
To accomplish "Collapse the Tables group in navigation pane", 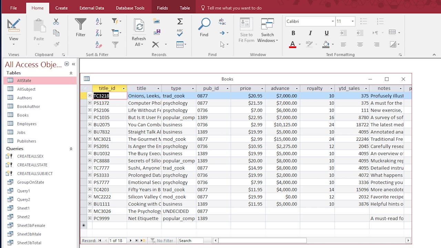I will coord(71,73).
